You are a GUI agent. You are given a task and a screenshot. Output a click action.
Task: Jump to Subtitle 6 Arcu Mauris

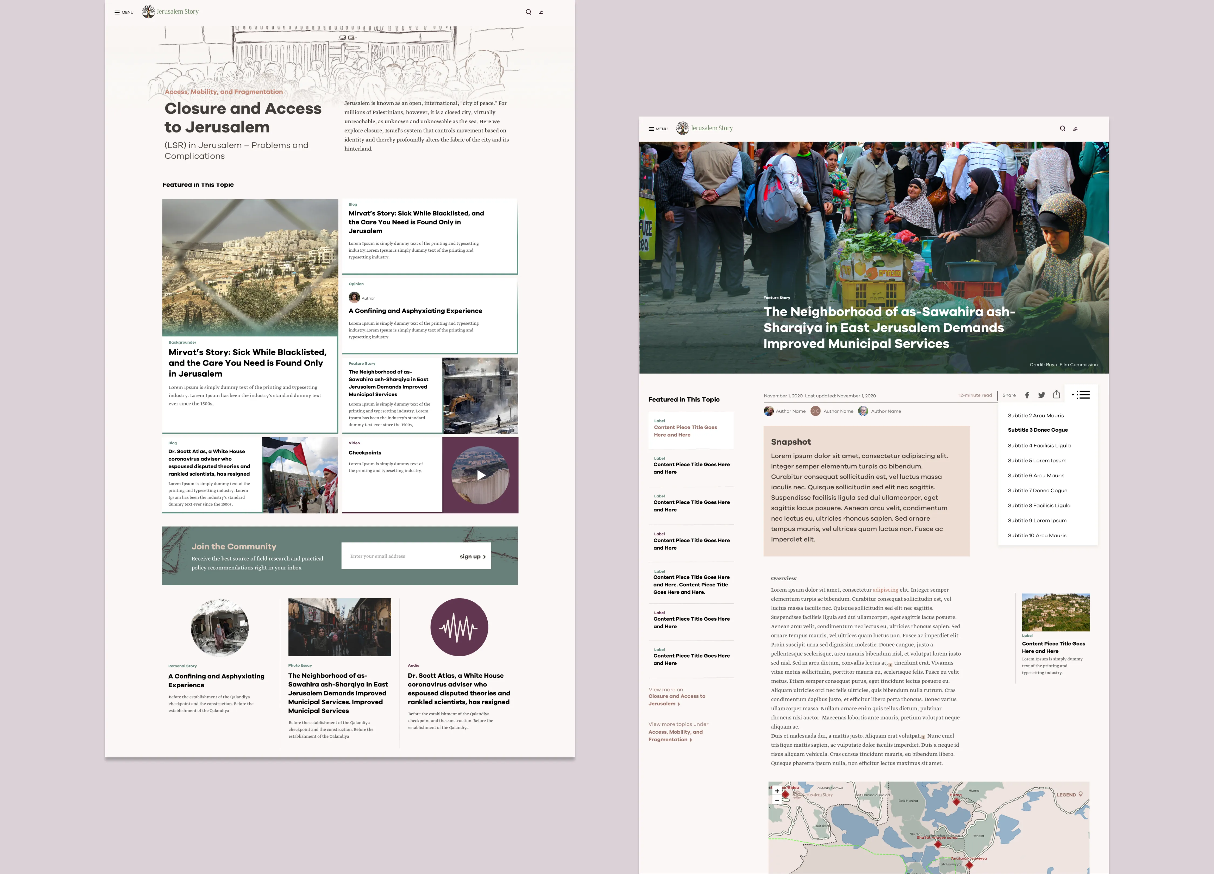click(1036, 475)
